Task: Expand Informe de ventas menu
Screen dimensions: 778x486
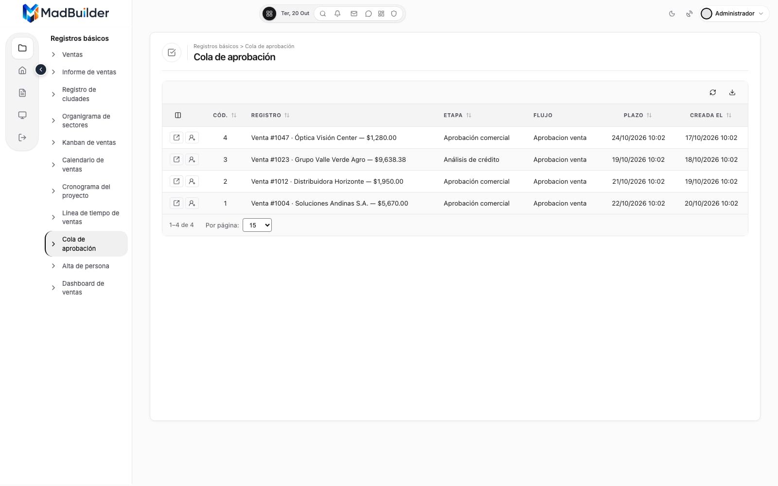Action: pos(86,72)
